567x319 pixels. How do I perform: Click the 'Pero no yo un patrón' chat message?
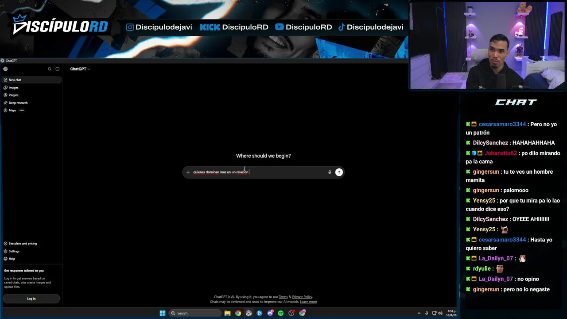[x=511, y=128]
